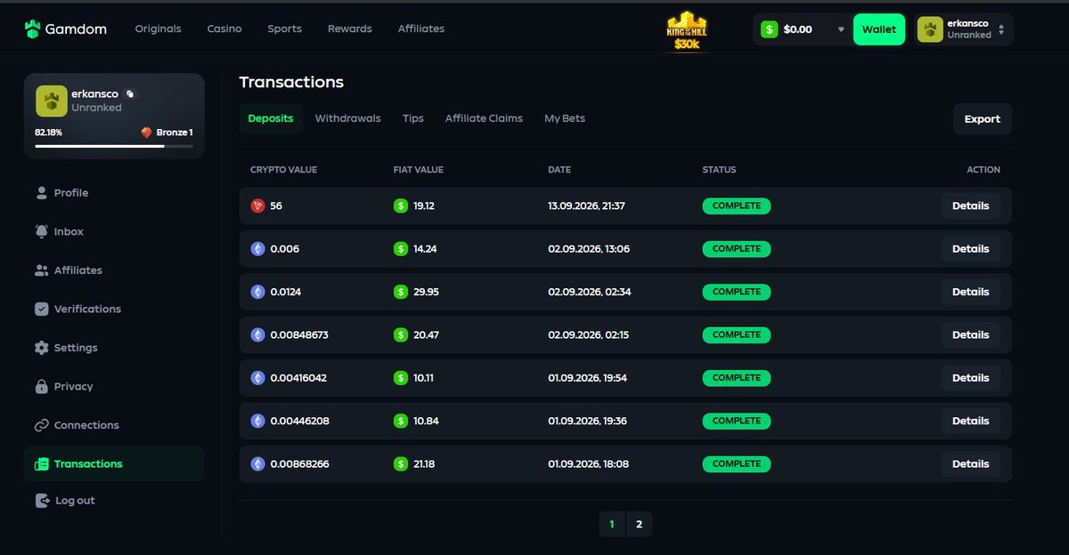Click the Affiliates people icon in sidebar
The width and height of the screenshot is (1069, 555).
(x=41, y=270)
